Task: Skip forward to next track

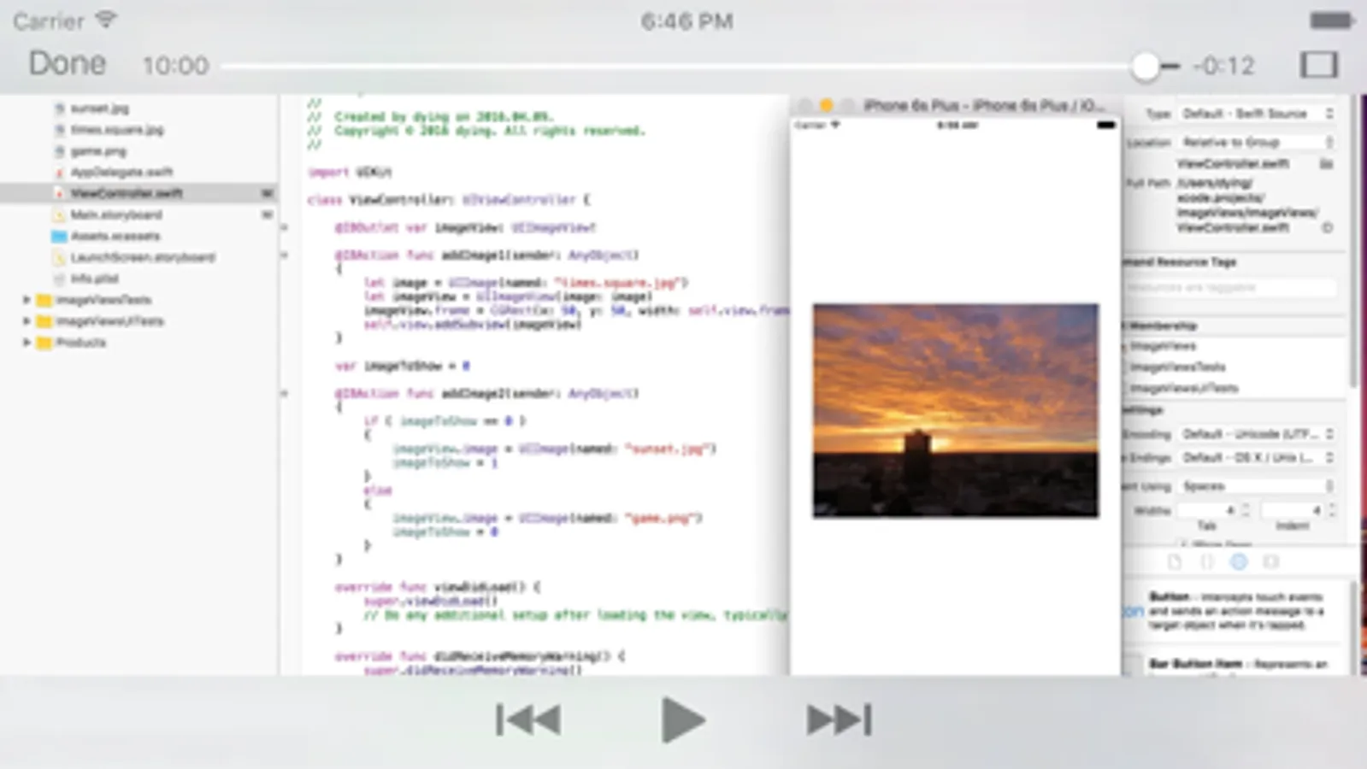Action: click(x=839, y=719)
